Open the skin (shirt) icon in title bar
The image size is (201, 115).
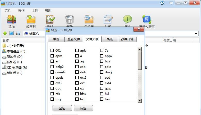pos(162,3)
